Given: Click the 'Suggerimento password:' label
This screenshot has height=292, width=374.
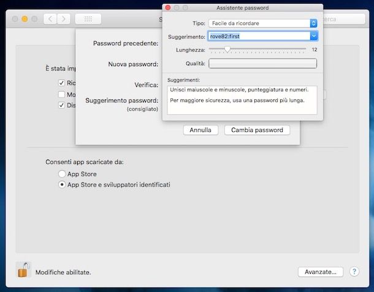Looking at the screenshot, I should coord(122,101).
